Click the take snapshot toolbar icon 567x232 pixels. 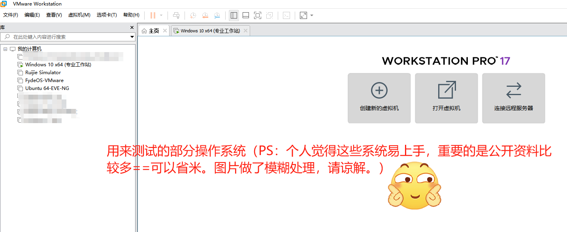(x=193, y=15)
